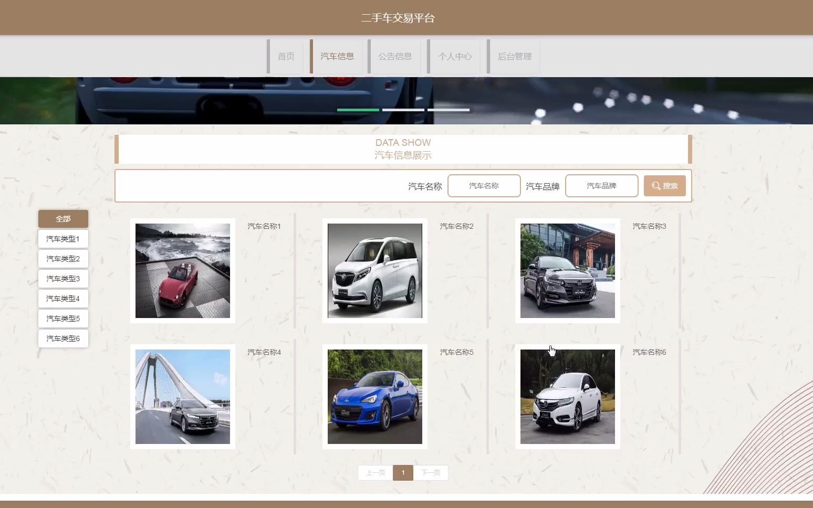
Task: Click the 汽车名称1 title text
Action: [x=264, y=226]
